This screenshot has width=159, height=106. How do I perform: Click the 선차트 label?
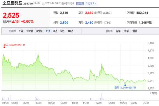(x=13, y=31)
